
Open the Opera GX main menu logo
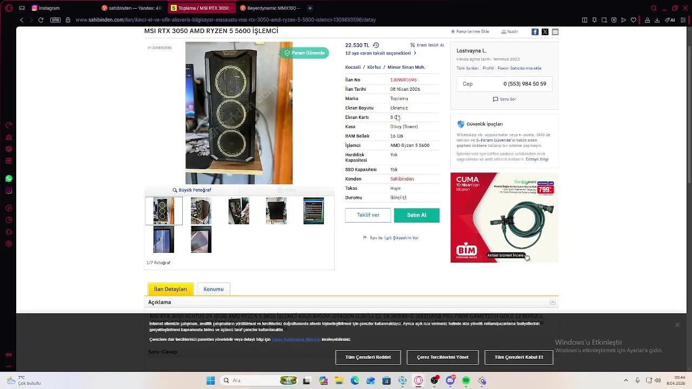pos(9,8)
